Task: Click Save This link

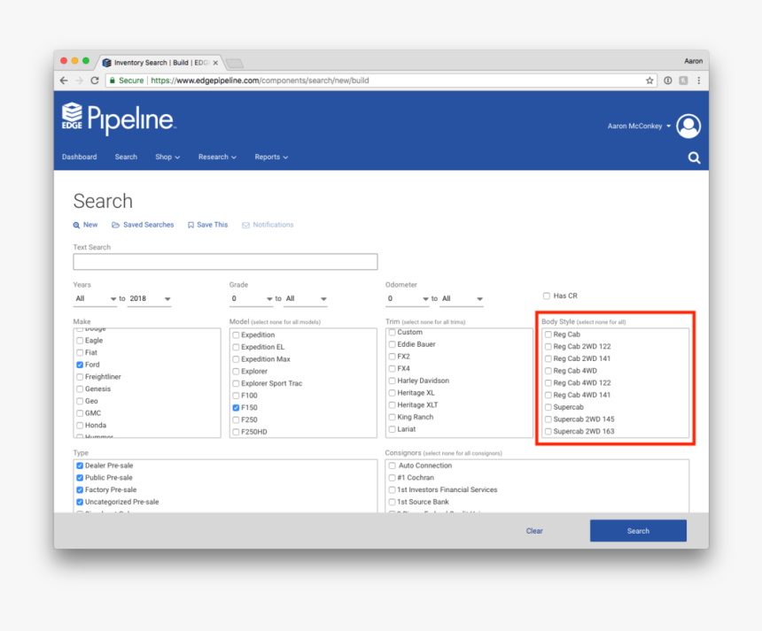Action: click(x=207, y=225)
